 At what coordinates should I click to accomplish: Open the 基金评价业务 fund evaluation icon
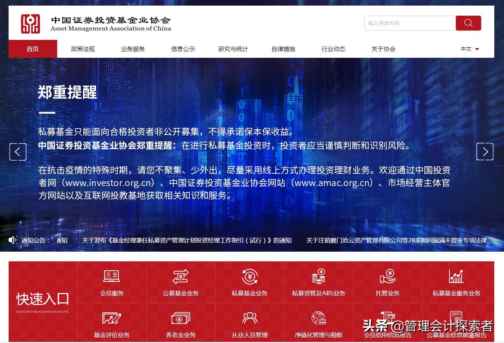click(111, 324)
